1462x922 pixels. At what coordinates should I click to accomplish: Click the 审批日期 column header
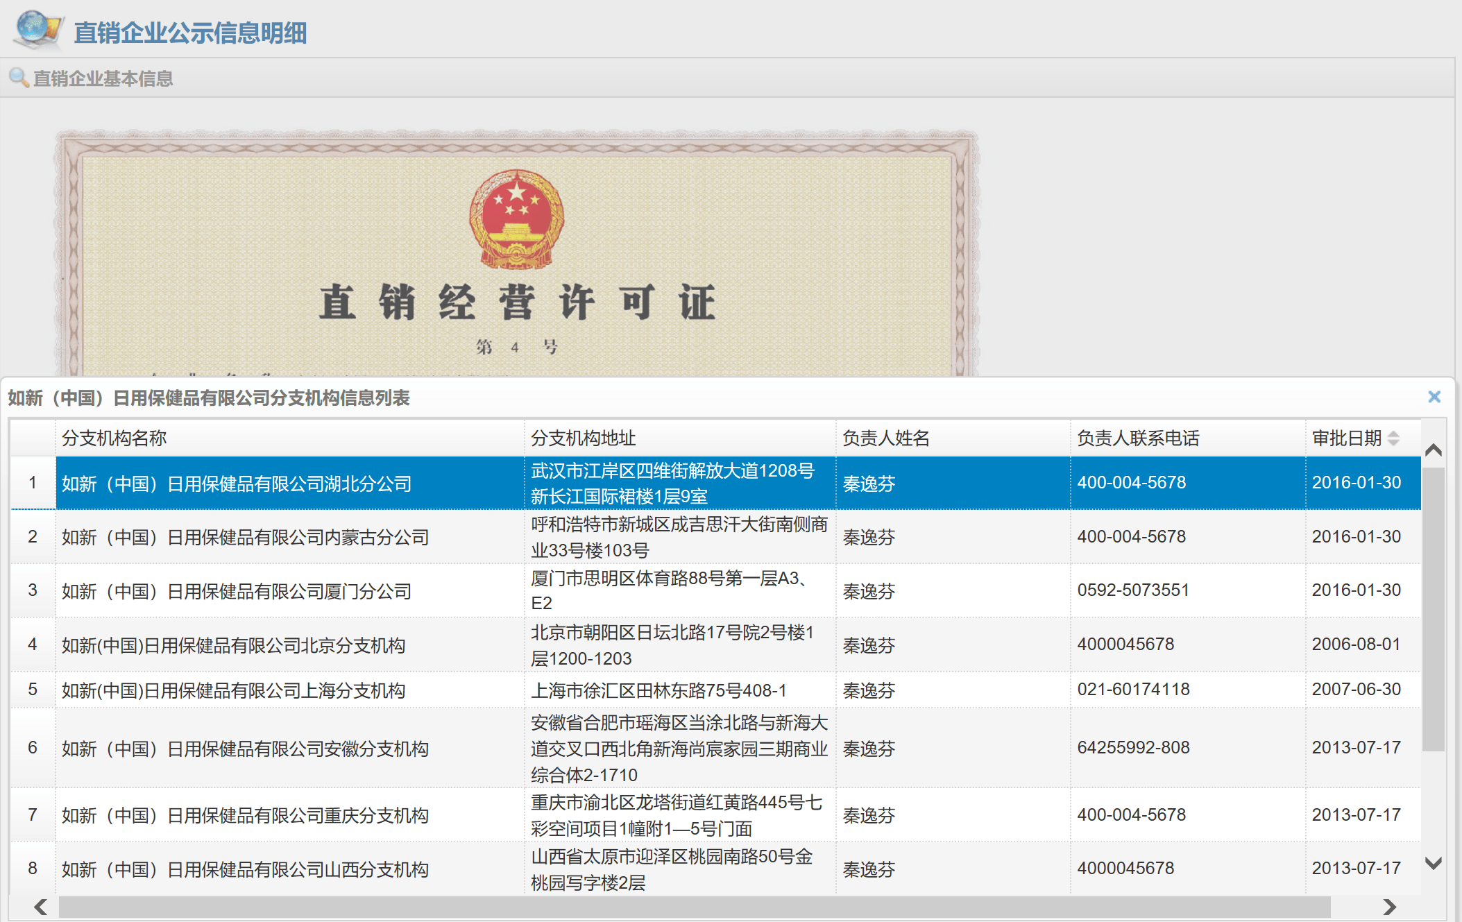point(1363,438)
